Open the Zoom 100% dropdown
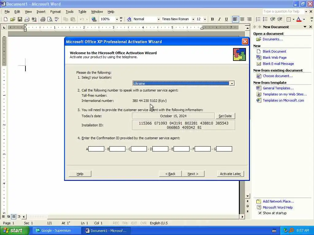This screenshot has height=235, width=314. [x=117, y=19]
